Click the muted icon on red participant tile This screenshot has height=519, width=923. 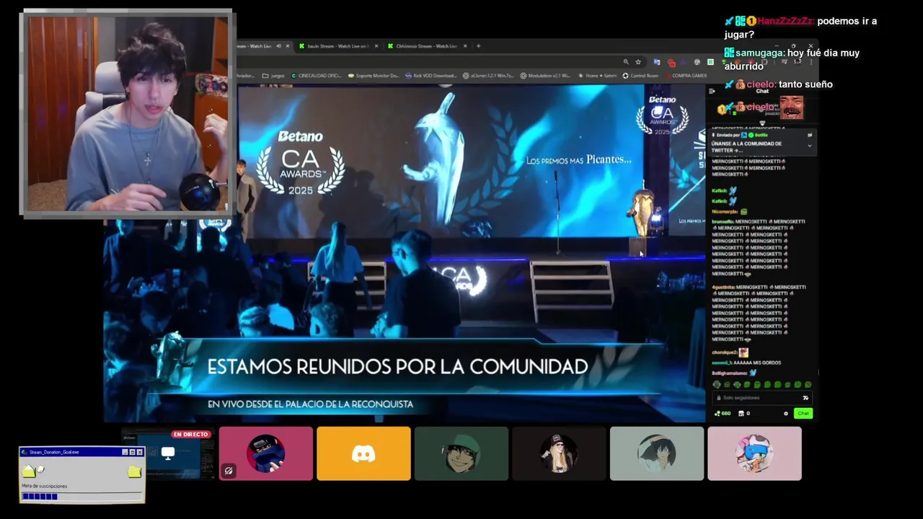[x=229, y=471]
